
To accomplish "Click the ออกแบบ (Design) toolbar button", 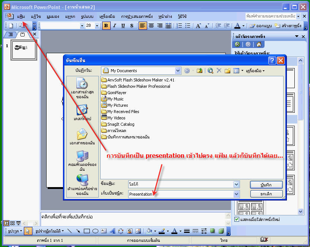I will point(260,26).
